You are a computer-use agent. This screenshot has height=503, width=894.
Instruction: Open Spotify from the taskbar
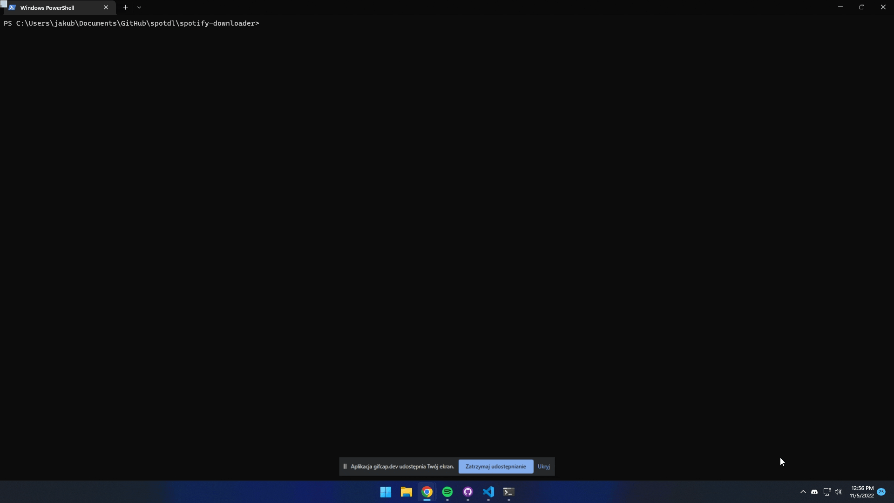[x=447, y=492]
